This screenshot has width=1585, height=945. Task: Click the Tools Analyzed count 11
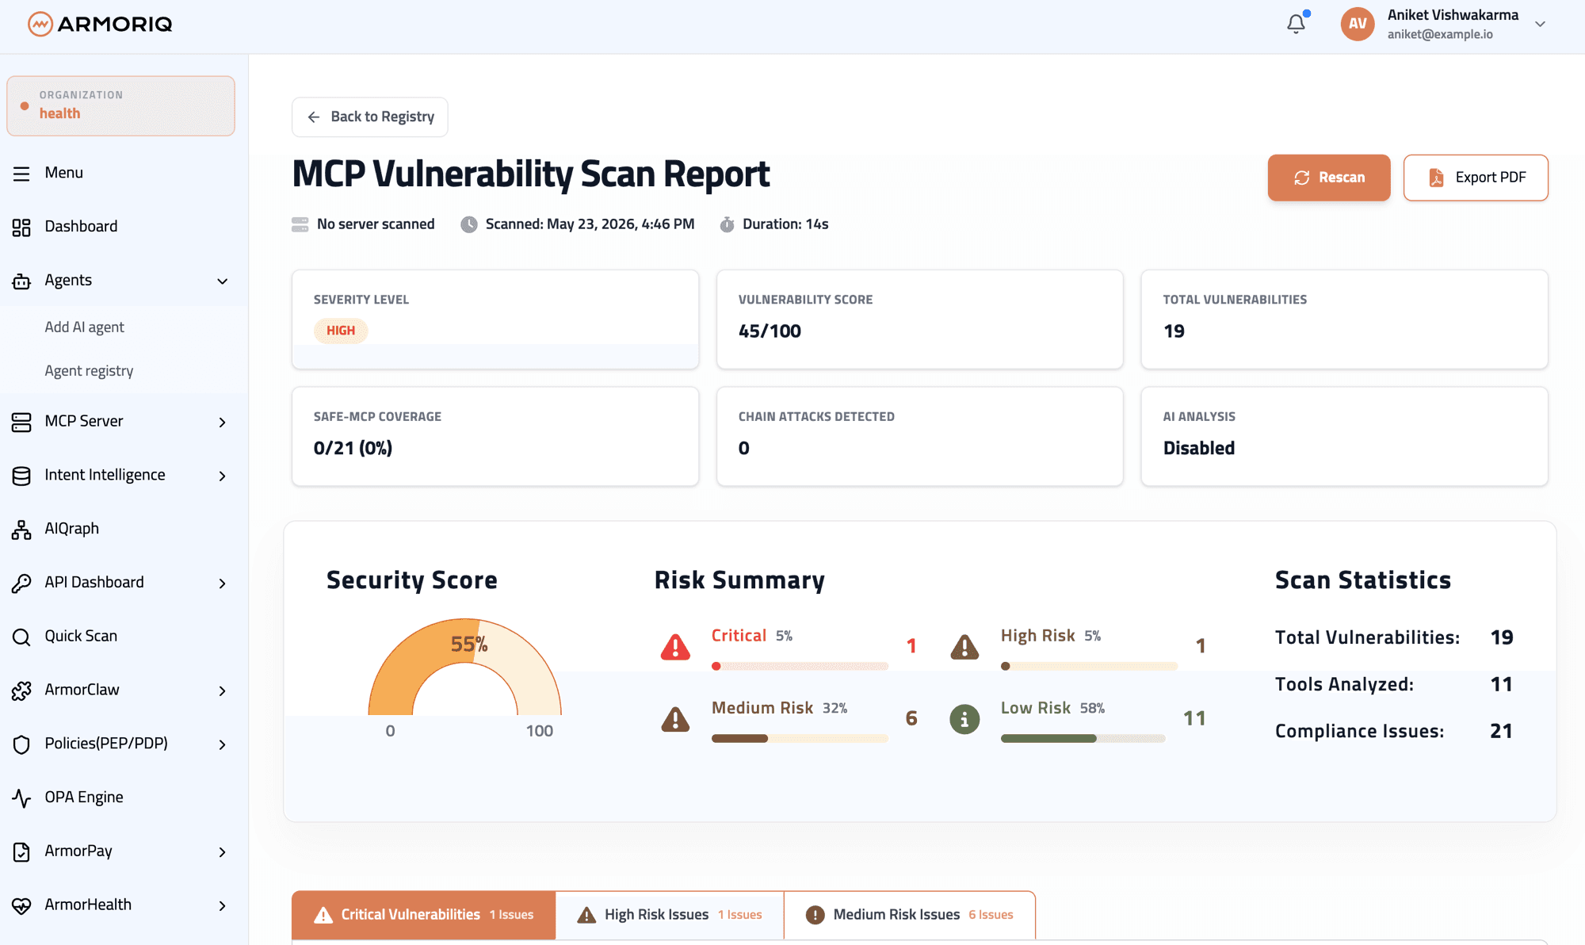pos(1501,685)
